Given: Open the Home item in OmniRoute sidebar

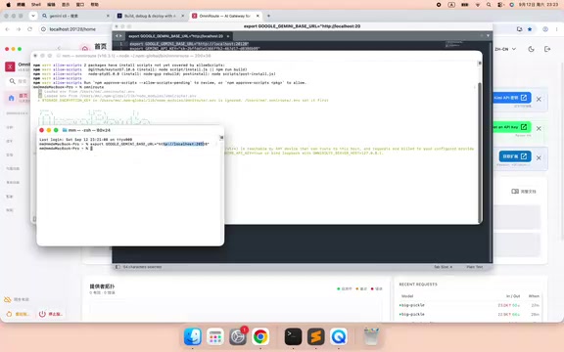Looking at the screenshot, I should coord(19,98).
